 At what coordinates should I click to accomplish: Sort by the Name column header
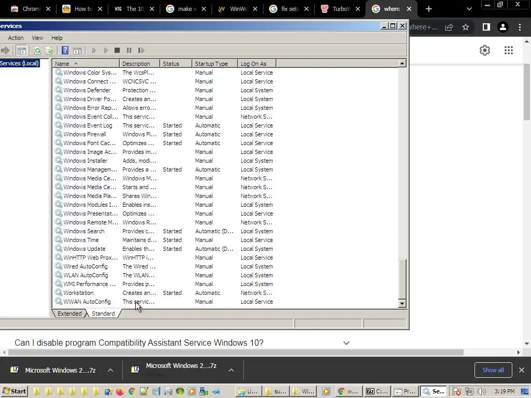click(86, 64)
